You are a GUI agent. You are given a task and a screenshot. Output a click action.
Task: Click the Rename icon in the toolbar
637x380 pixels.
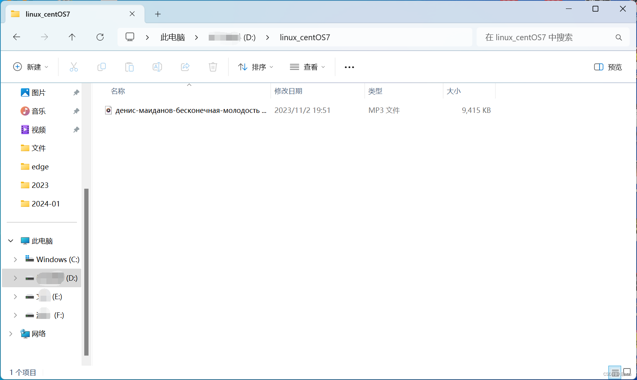(157, 66)
